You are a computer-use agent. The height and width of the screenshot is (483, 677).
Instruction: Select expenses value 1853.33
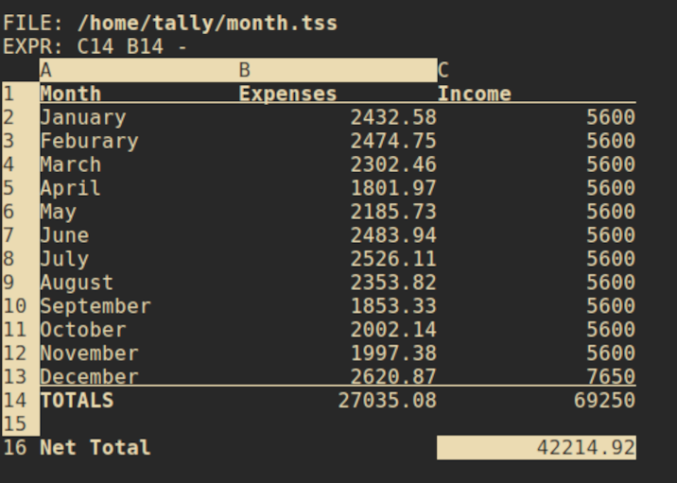click(393, 306)
